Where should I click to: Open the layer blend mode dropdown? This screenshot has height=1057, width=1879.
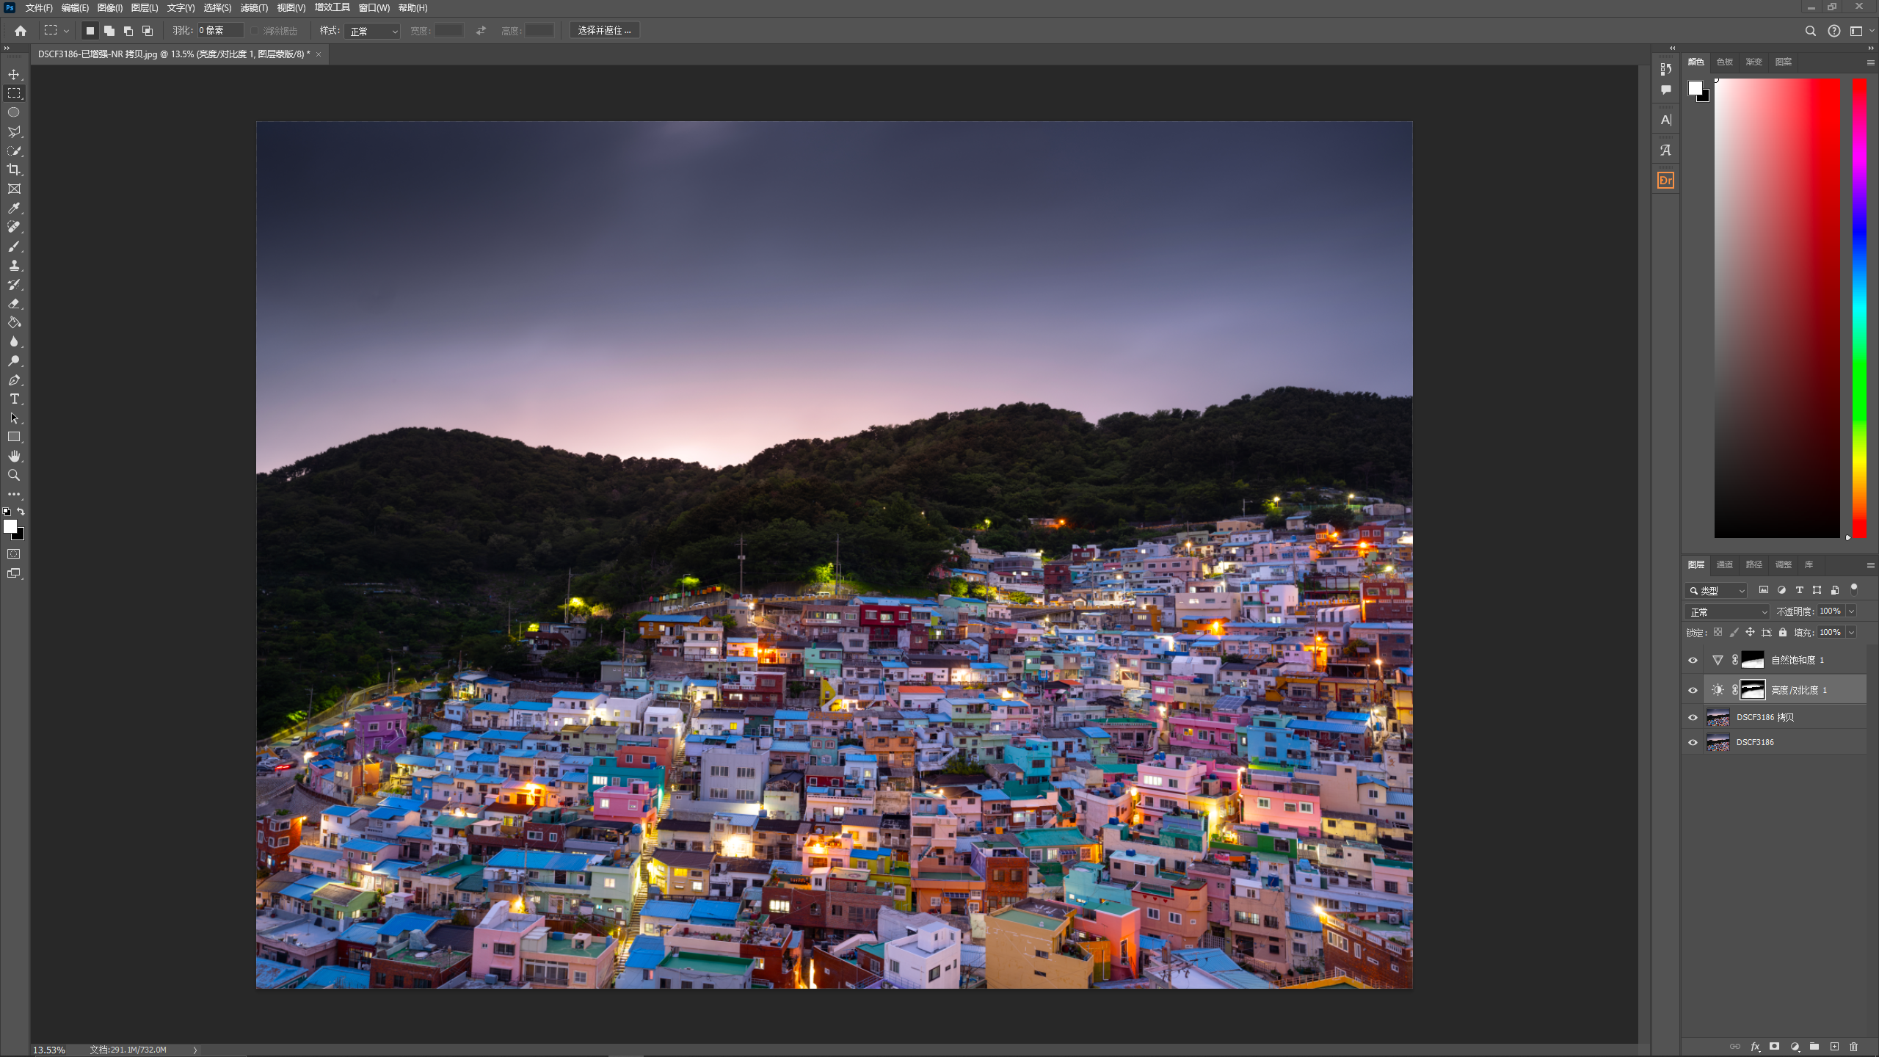point(1726,611)
